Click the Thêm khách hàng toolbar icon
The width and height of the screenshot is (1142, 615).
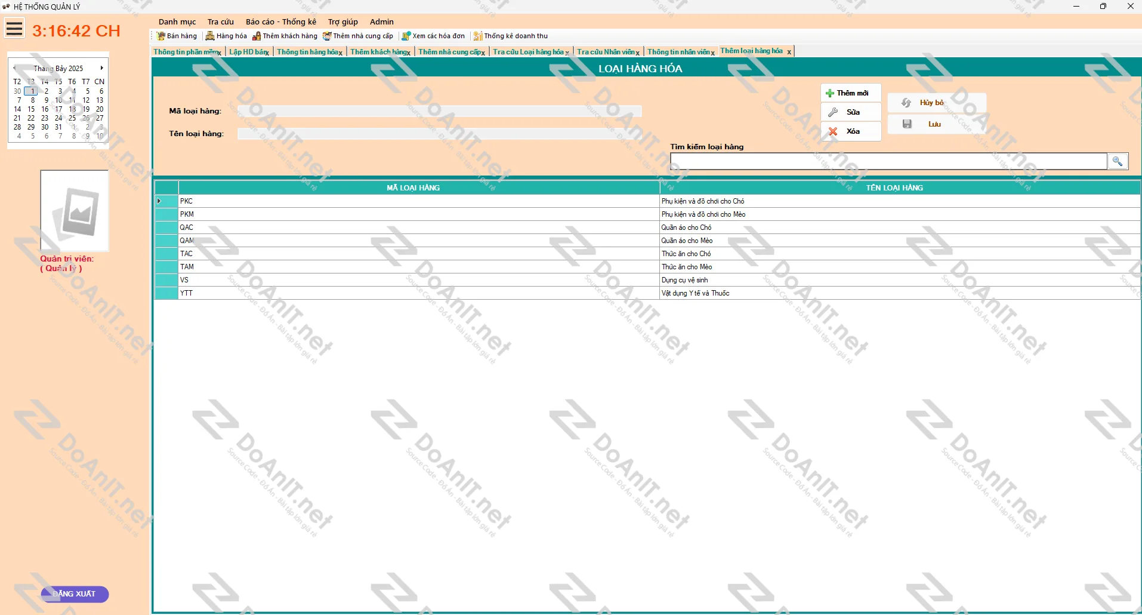pos(285,36)
